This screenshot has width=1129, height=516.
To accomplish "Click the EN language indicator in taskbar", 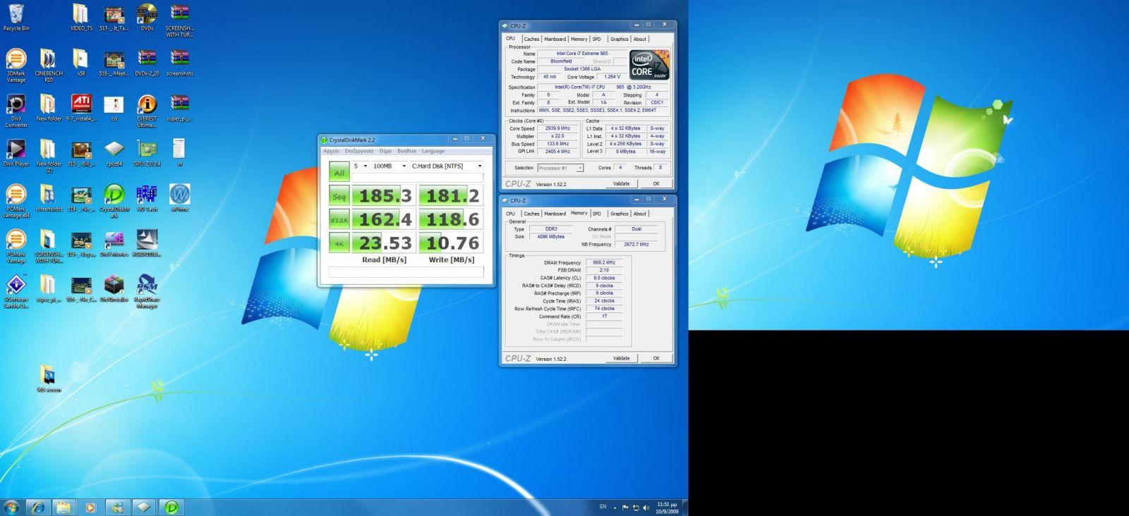I will tap(603, 507).
